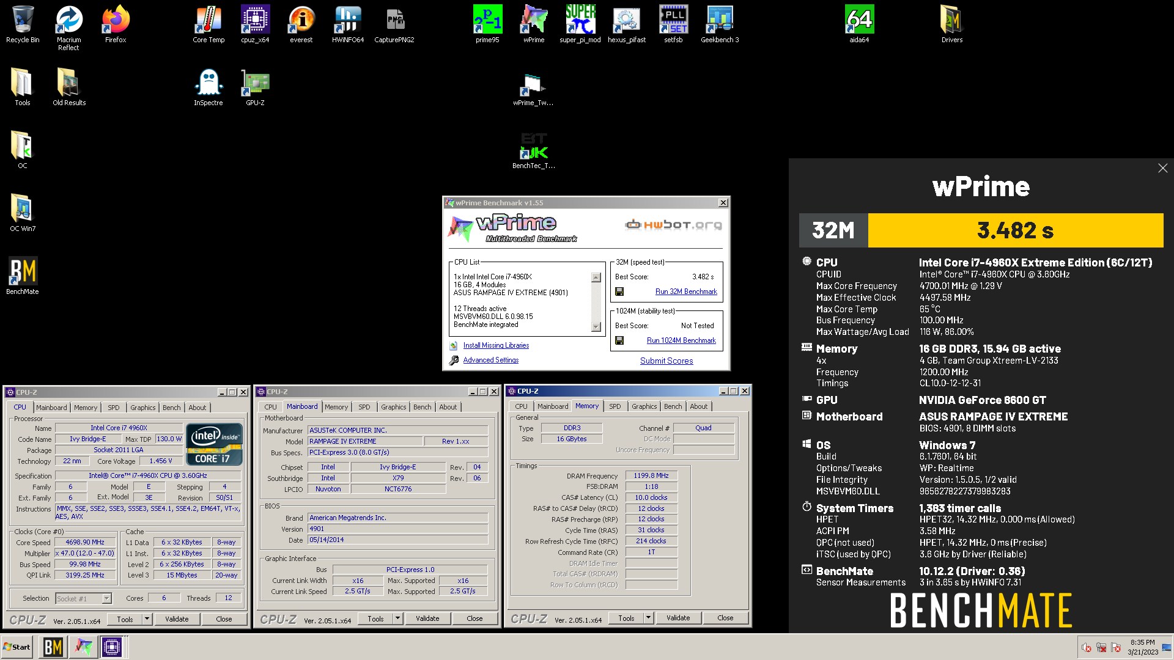Expand Tools dropdown arrow in Mainboard window
Viewport: 1174px width, 660px height.
coord(397,618)
